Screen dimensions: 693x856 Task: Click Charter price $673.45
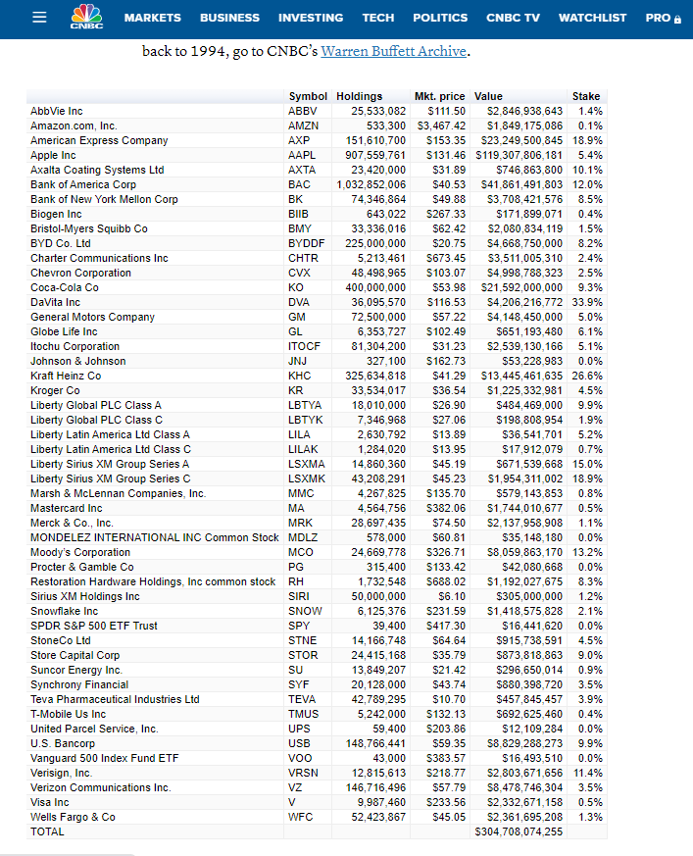tap(446, 258)
